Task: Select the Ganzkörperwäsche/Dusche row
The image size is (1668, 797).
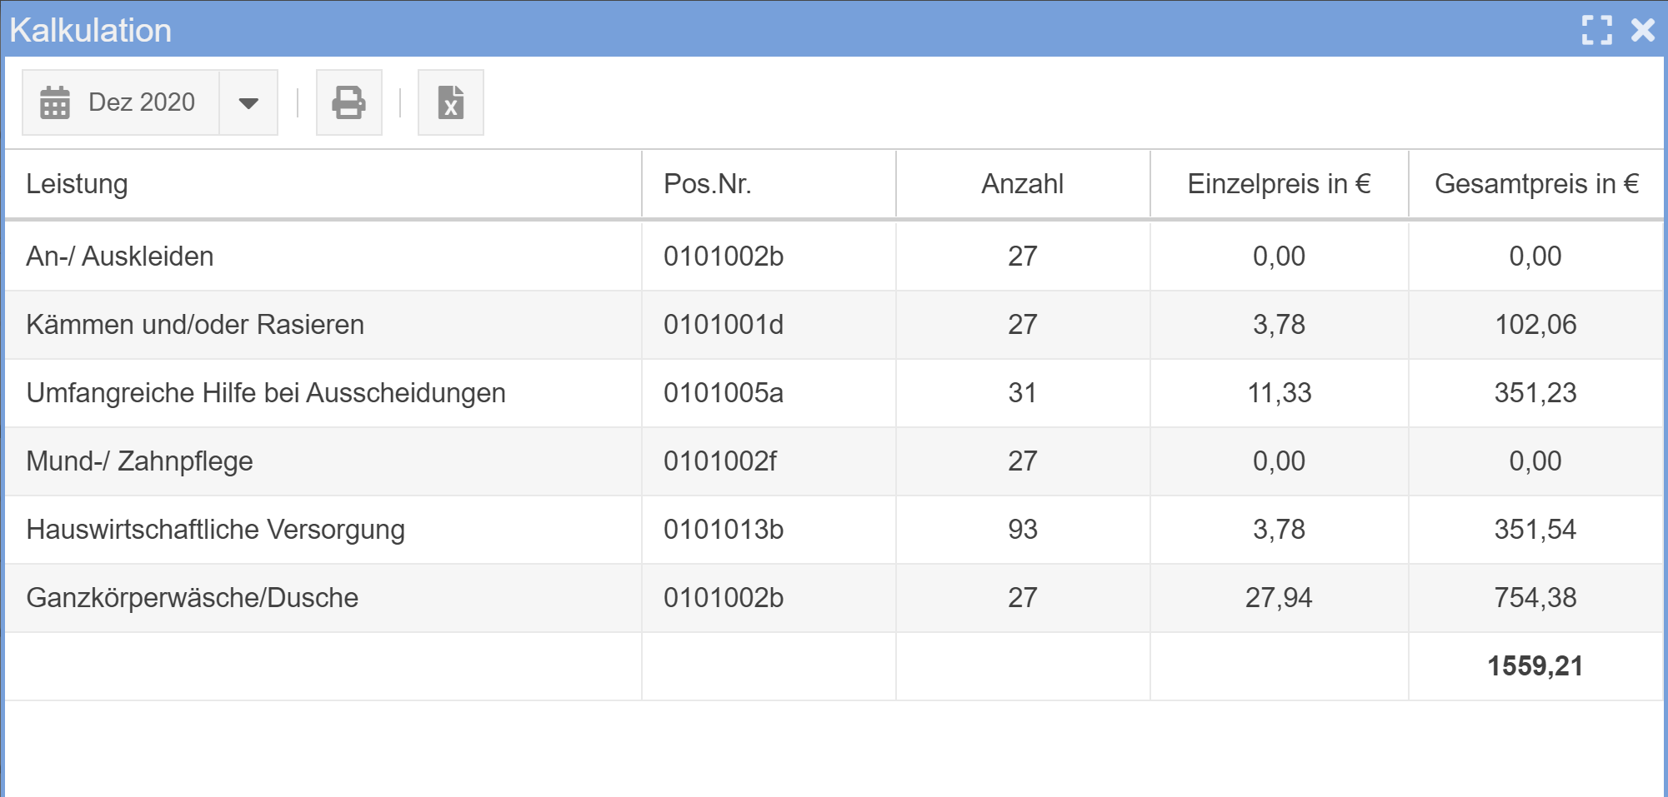Action: (x=192, y=598)
